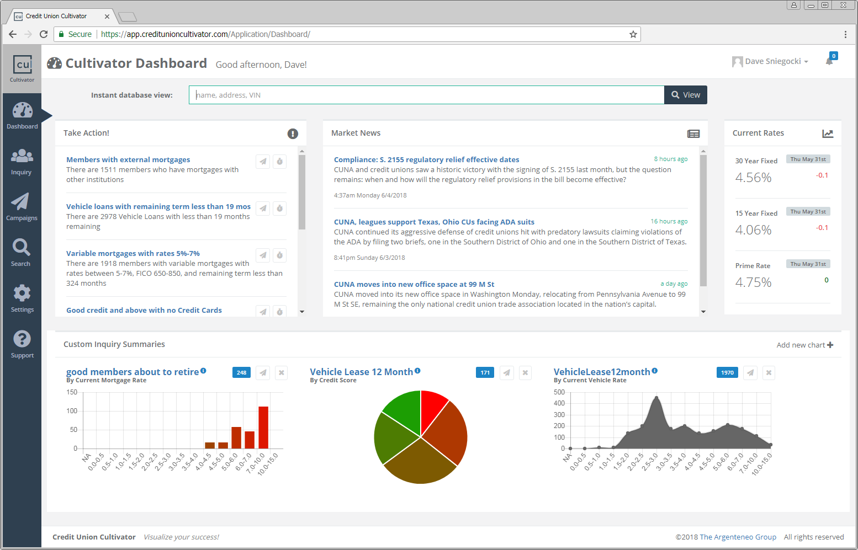Click the 30 Year Fixed 4.56% rate
This screenshot has width=858, height=550.
tap(754, 178)
